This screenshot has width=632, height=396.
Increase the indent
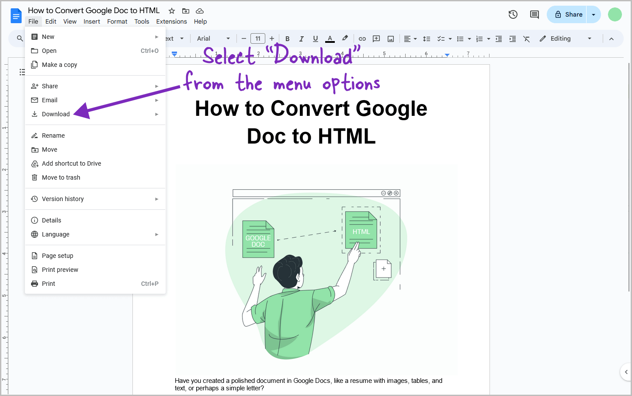[513, 38]
